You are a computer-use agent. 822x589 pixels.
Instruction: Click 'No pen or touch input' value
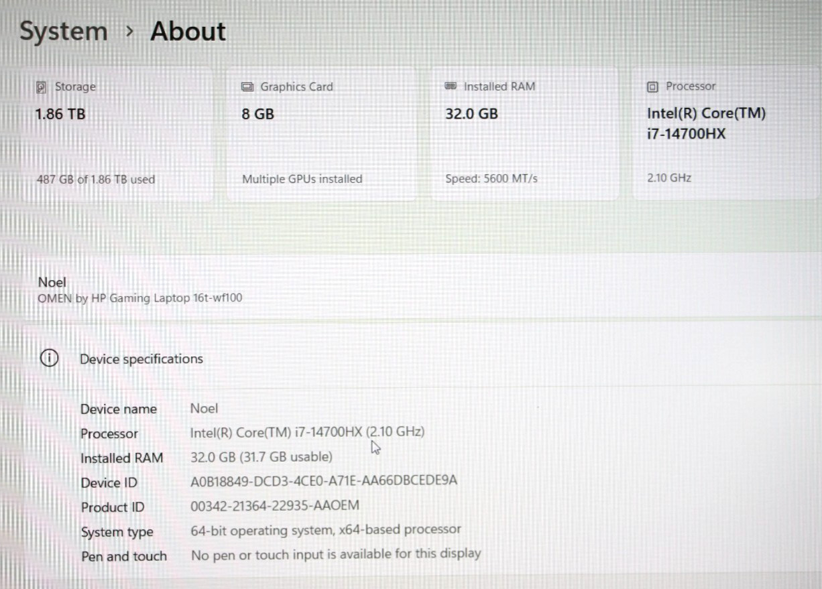337,554
